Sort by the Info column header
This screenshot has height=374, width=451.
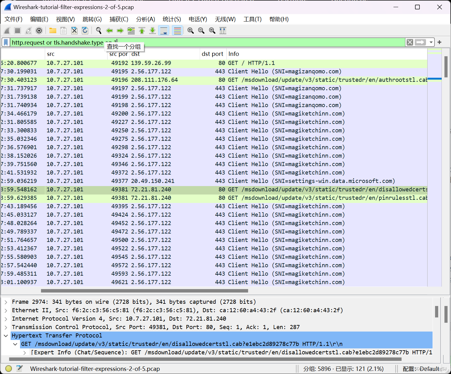pyautogui.click(x=327, y=54)
